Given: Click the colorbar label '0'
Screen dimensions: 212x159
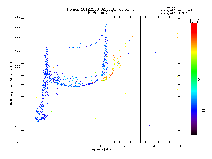Looking at the screenshot, I should 198,80.
